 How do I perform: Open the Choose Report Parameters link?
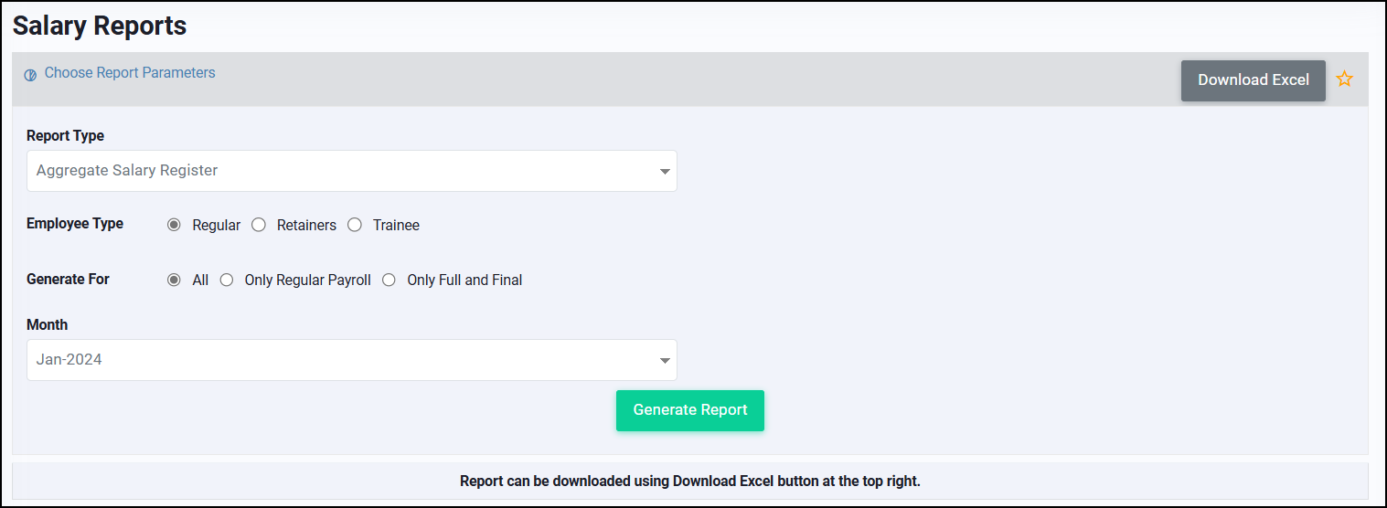[x=130, y=73]
